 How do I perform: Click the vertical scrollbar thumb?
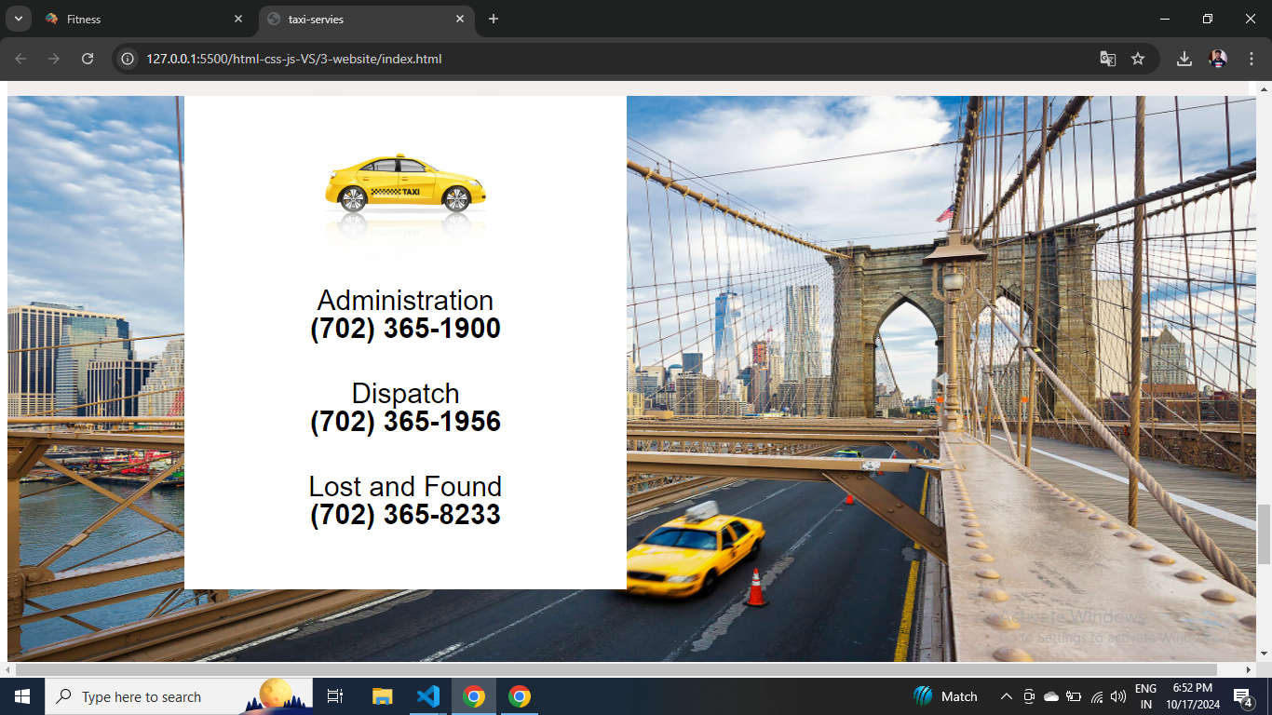[x=1264, y=534]
